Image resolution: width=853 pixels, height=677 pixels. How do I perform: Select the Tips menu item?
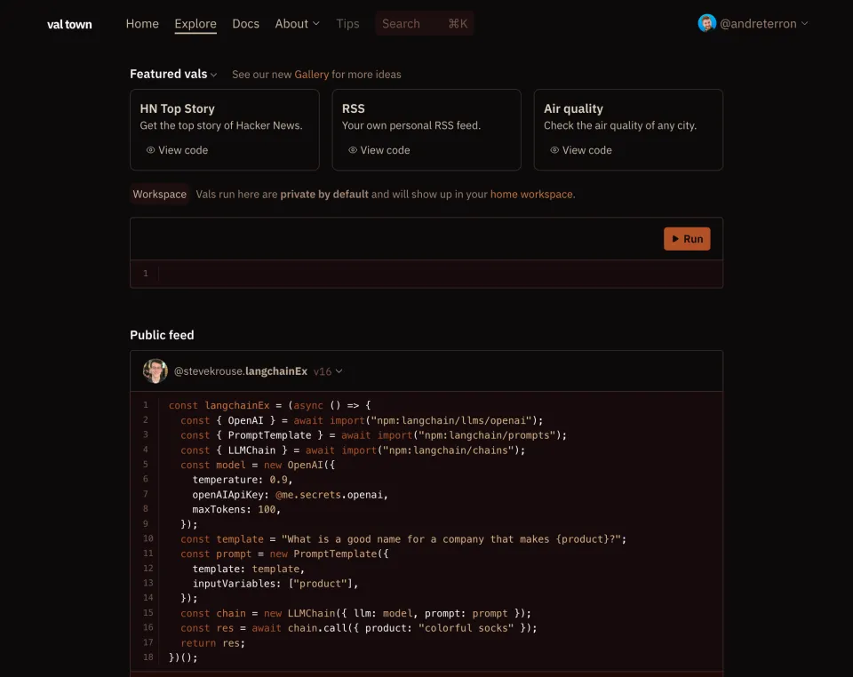click(x=347, y=24)
